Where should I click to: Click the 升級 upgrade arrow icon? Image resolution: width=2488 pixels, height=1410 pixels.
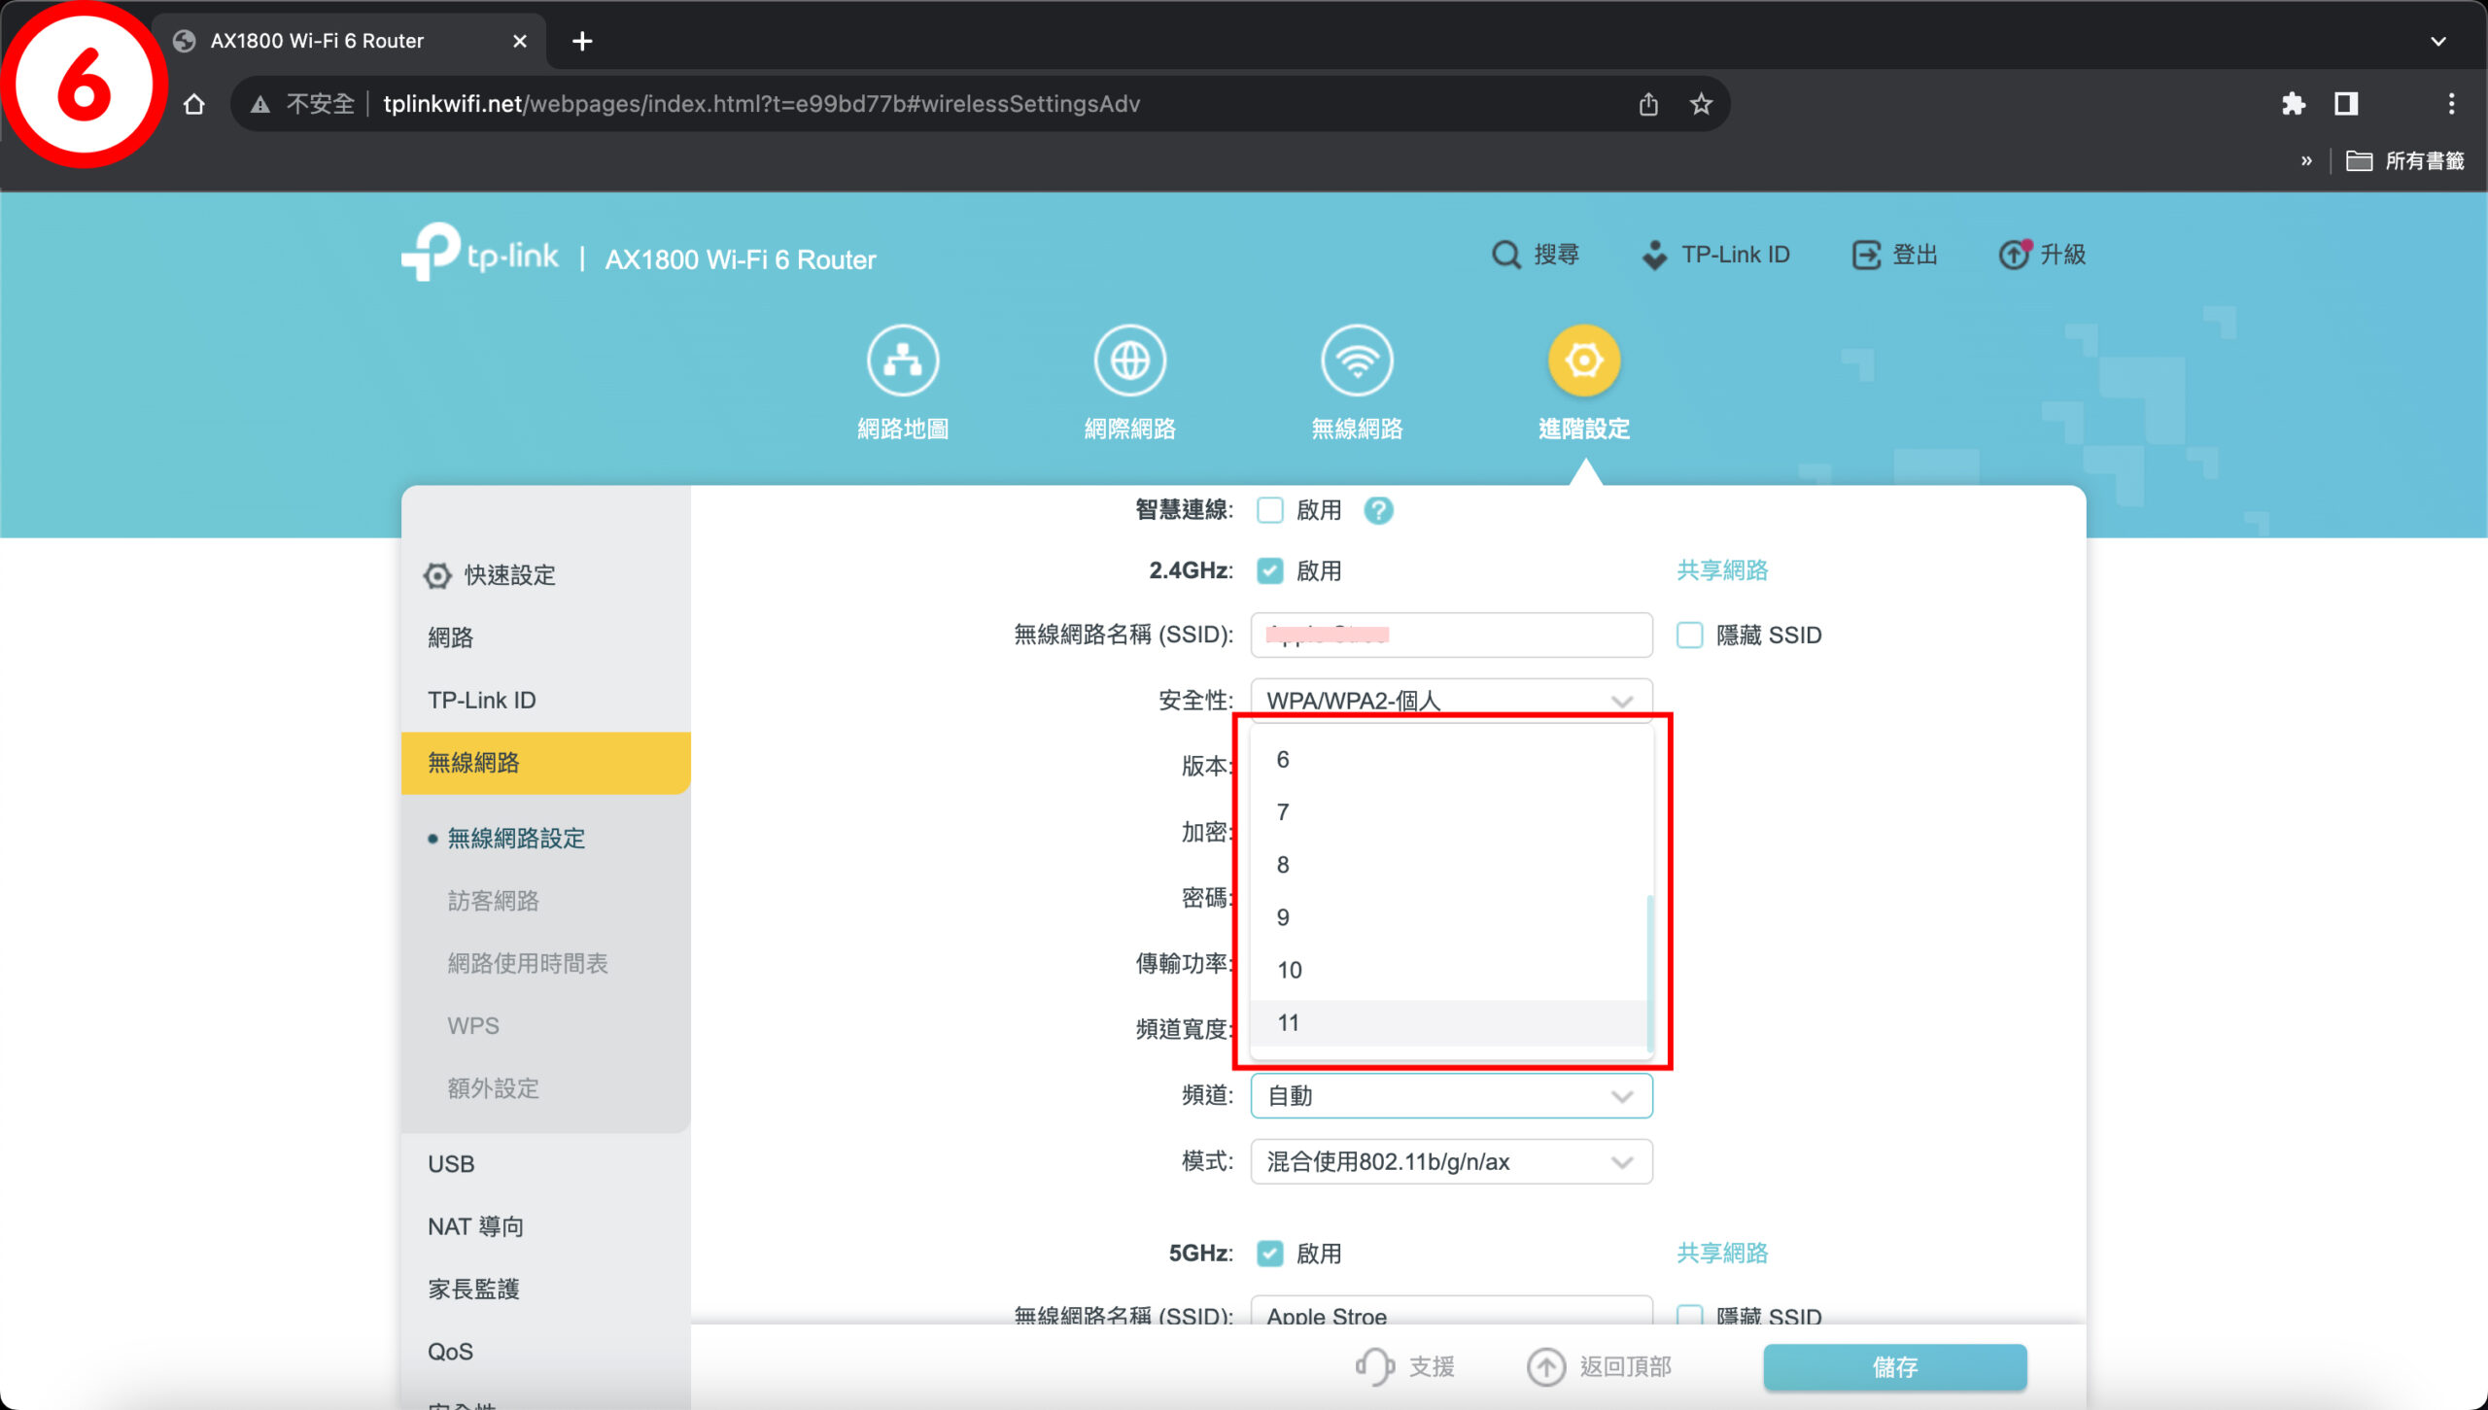point(2015,254)
